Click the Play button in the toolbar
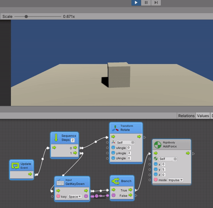 click(x=136, y=2)
